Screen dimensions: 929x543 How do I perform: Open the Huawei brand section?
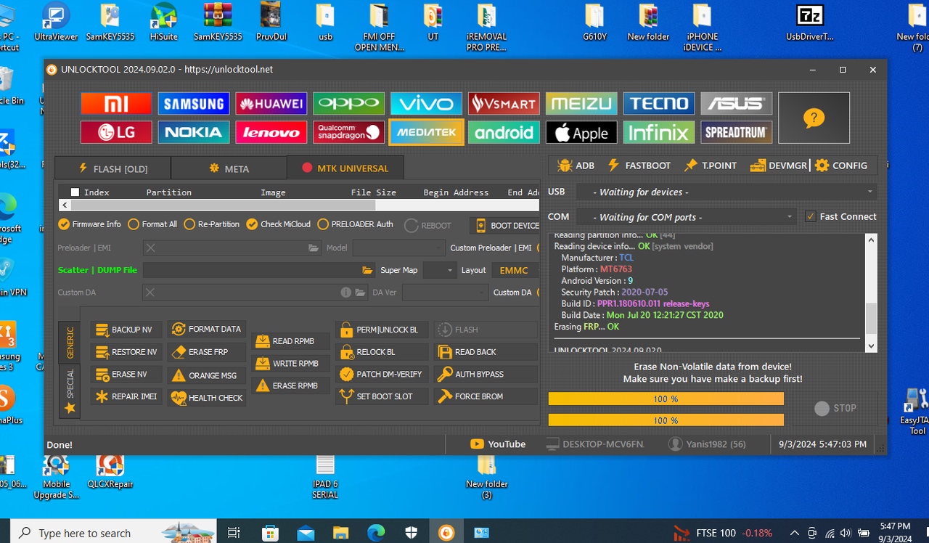[271, 103]
